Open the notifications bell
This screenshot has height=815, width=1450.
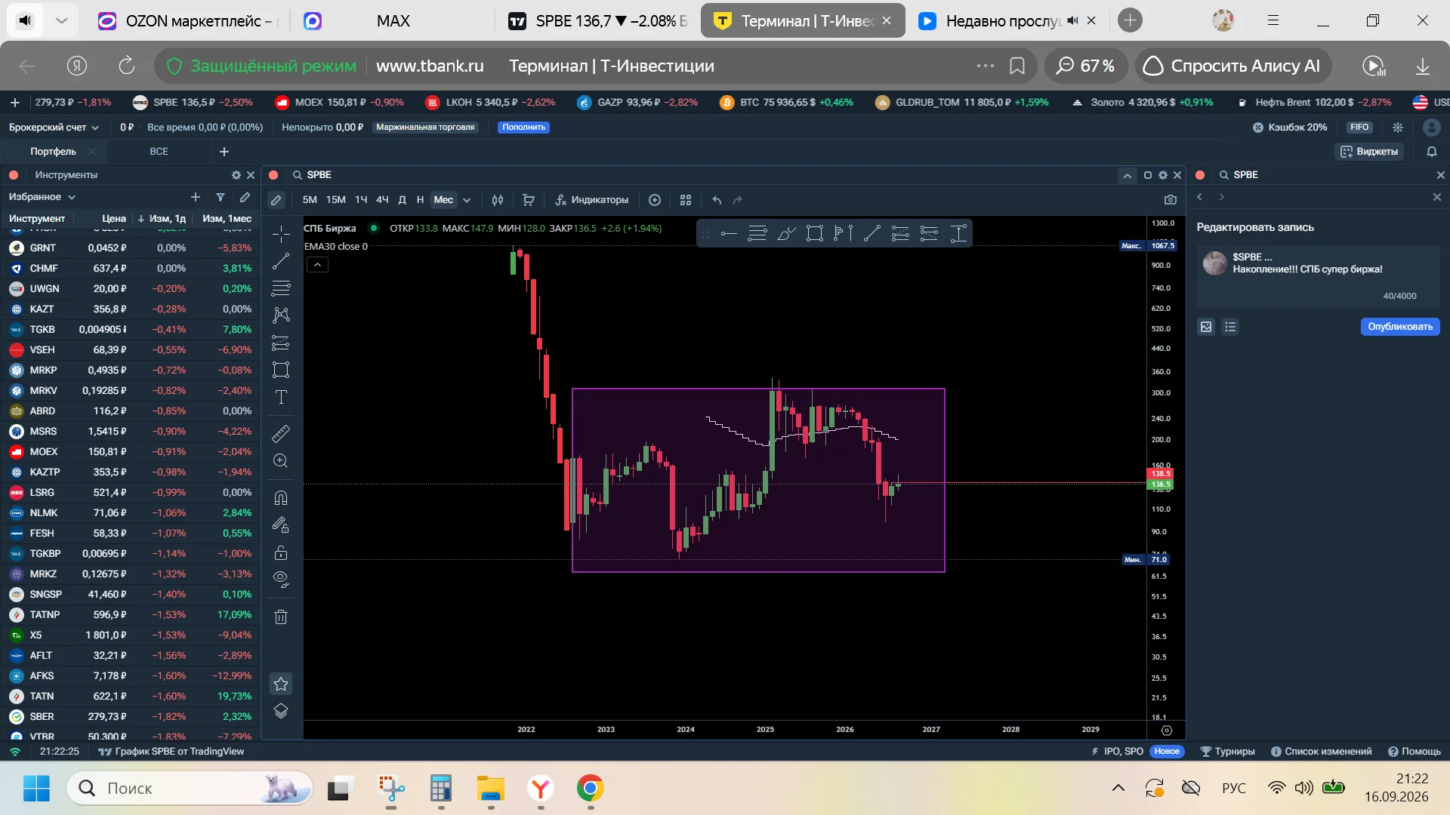[x=1432, y=152]
